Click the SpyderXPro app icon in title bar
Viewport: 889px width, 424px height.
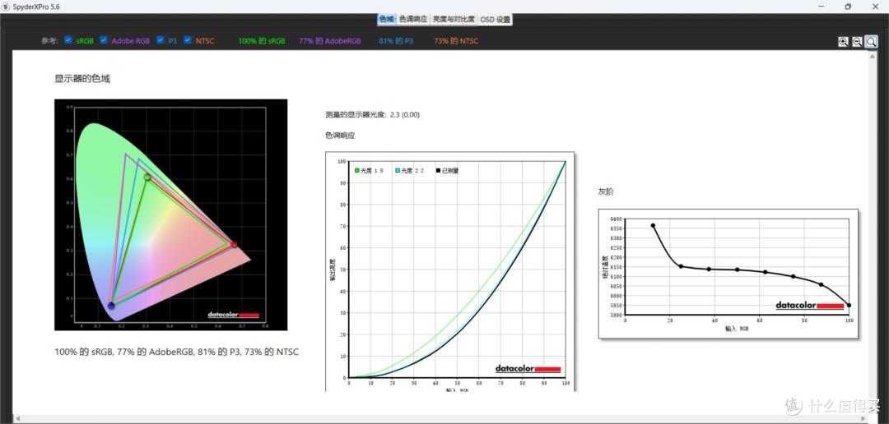[x=7, y=7]
